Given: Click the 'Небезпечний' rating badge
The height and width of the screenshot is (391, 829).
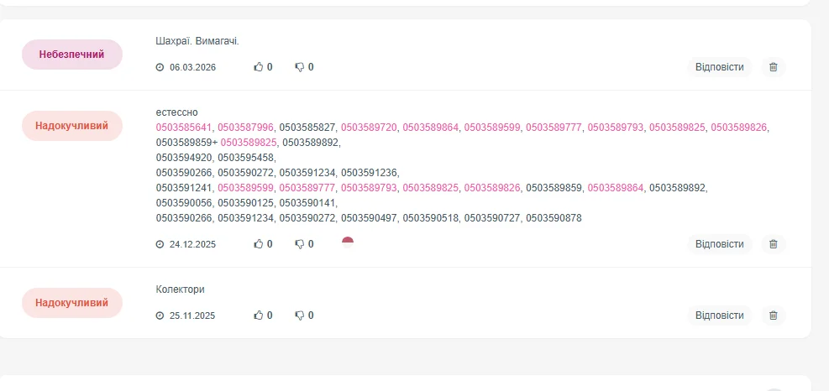Looking at the screenshot, I should 72,55.
